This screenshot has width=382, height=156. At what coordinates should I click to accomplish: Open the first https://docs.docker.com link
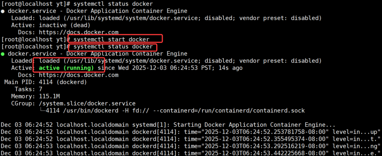(x=79, y=32)
